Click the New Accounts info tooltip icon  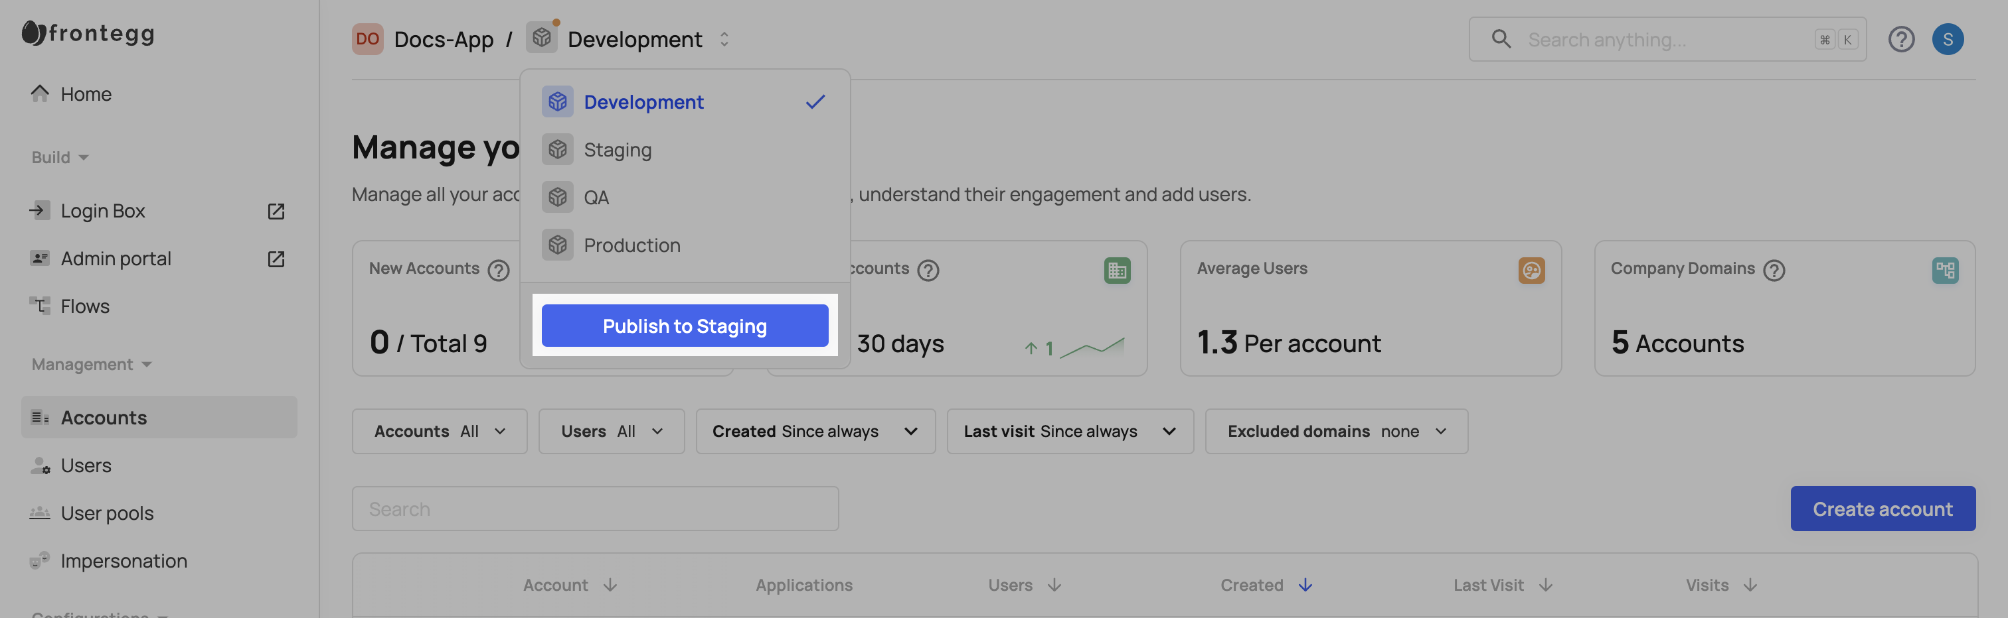pyautogui.click(x=498, y=270)
